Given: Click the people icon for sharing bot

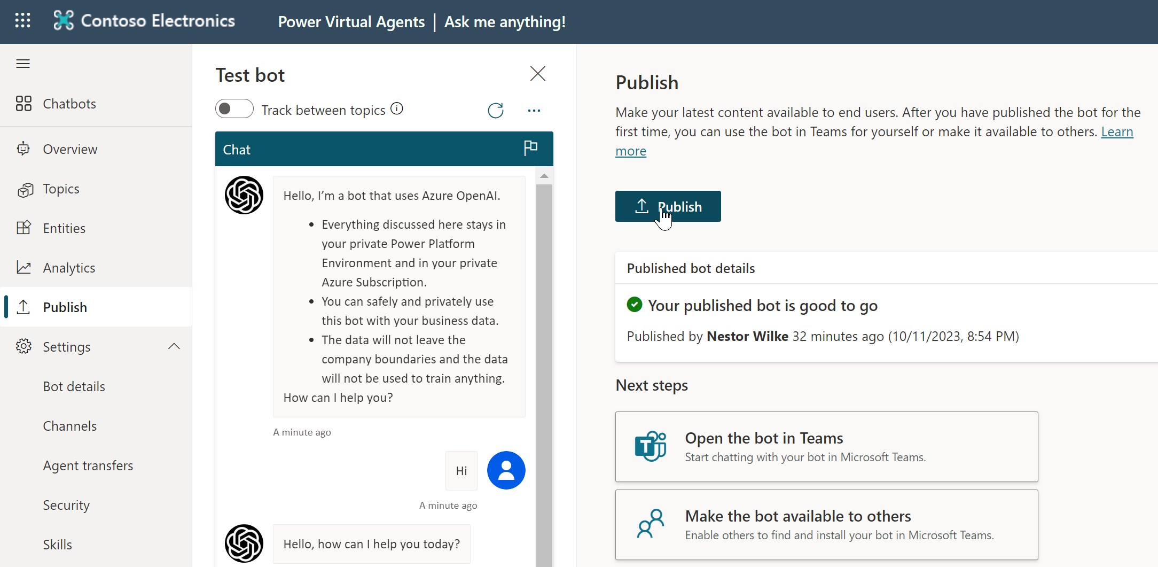Looking at the screenshot, I should point(651,524).
